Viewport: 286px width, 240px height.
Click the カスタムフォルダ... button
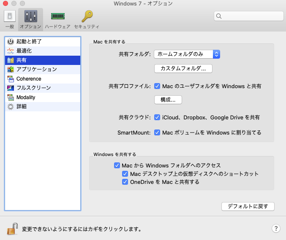183,68
